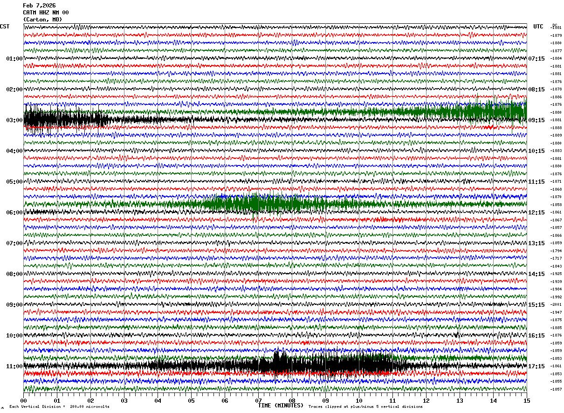The height and width of the screenshot is (413, 564).
Task: Click the DC offset value '-1794'
Action: (x=556, y=251)
